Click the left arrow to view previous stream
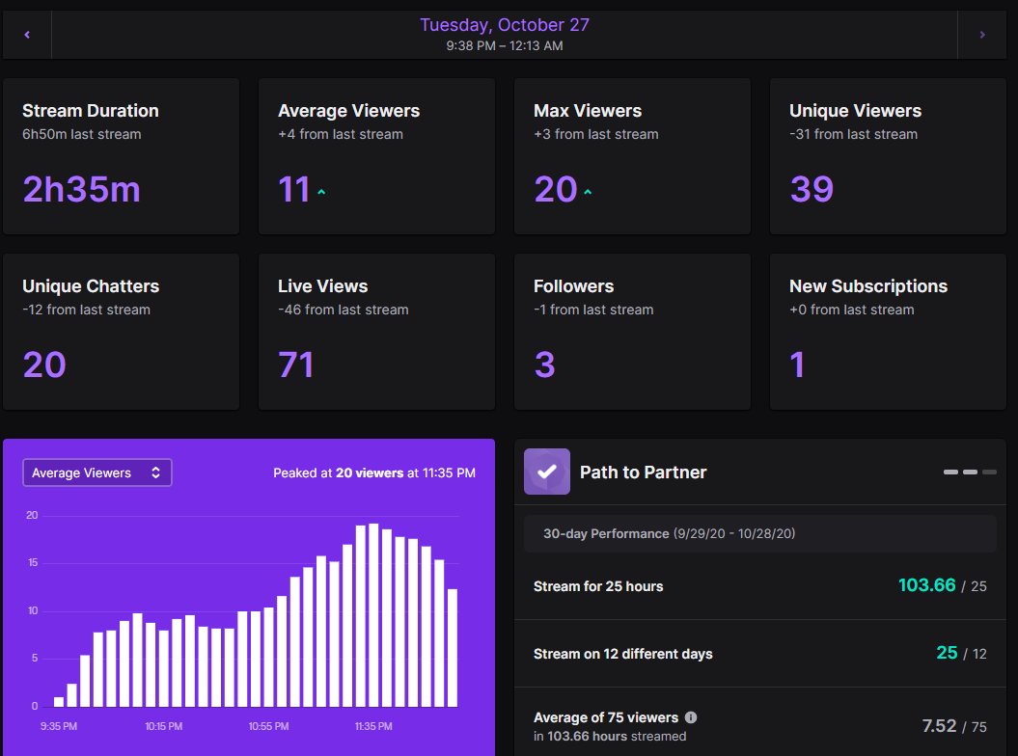The width and height of the screenshot is (1018, 756). coord(26,34)
